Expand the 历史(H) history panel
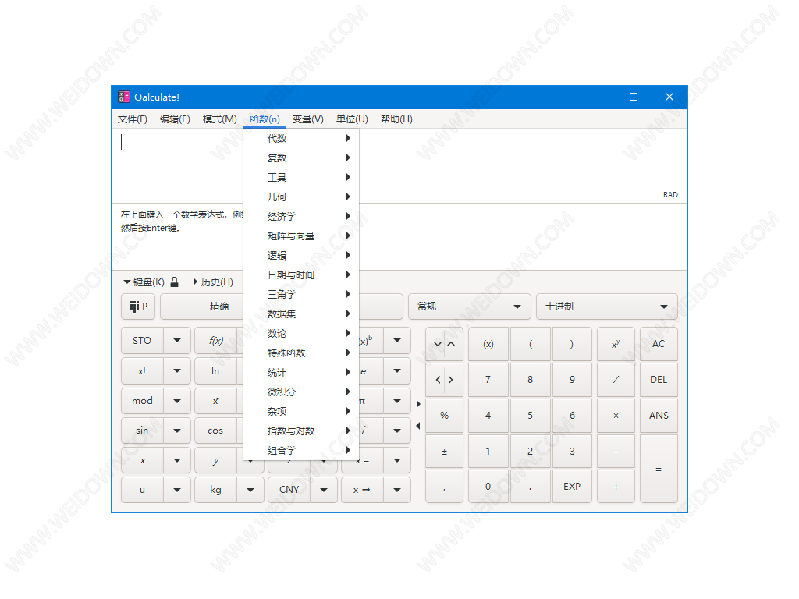 213,282
